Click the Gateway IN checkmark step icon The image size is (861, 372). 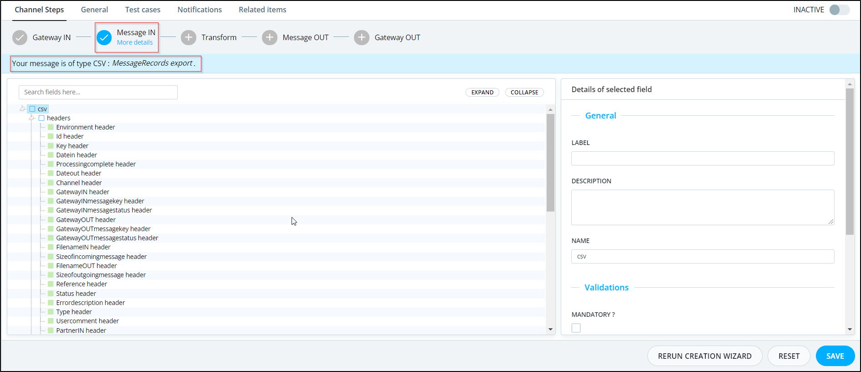pyautogui.click(x=20, y=37)
